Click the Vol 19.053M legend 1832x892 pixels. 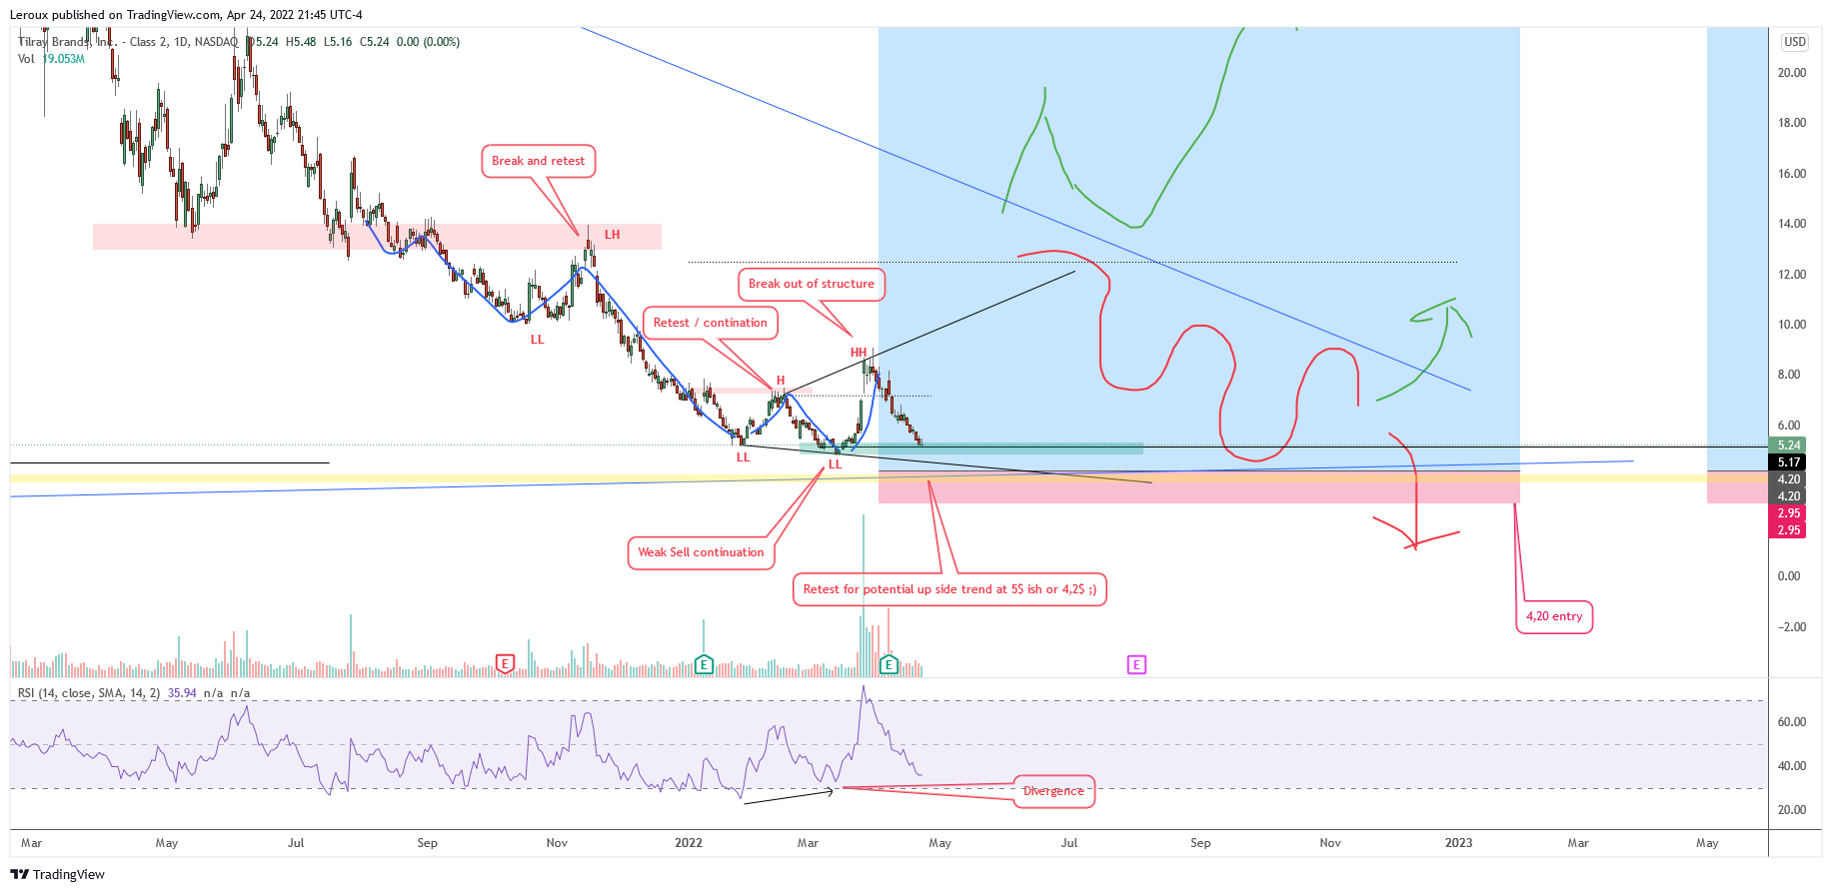[51, 59]
